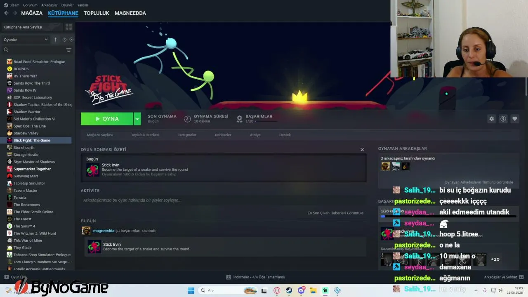Add Stick Fight to favorites with heart icon

point(514,119)
